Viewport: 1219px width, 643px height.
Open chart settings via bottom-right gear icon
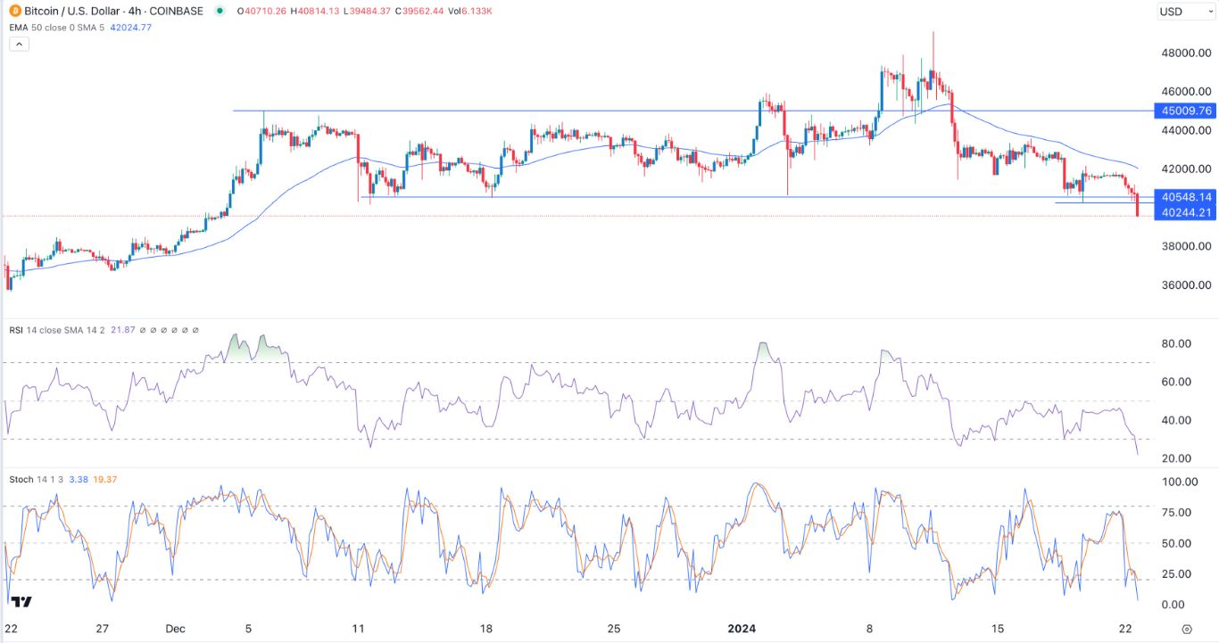(1186, 629)
